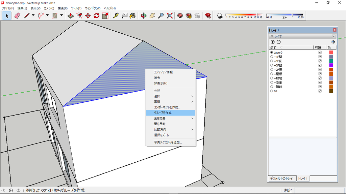Pick the pink Eraser tool
This screenshot has height=194, width=346.
(17, 15)
